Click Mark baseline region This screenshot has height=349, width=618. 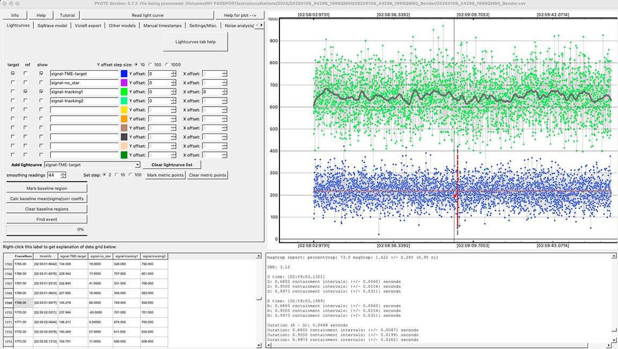coord(47,188)
